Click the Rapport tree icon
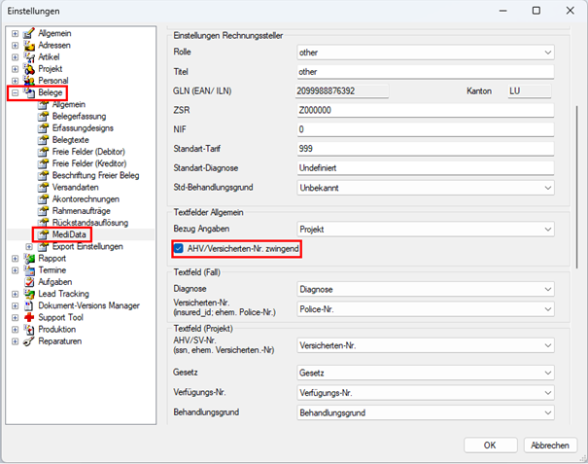Image resolution: width=588 pixels, height=464 pixels. [29, 259]
